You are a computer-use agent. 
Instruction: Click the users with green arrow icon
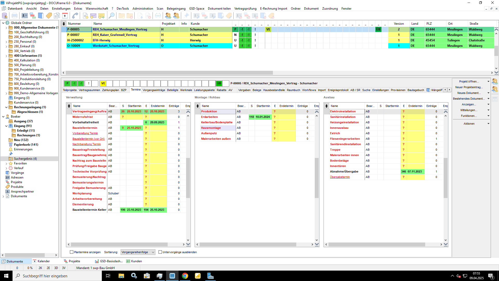168,16
